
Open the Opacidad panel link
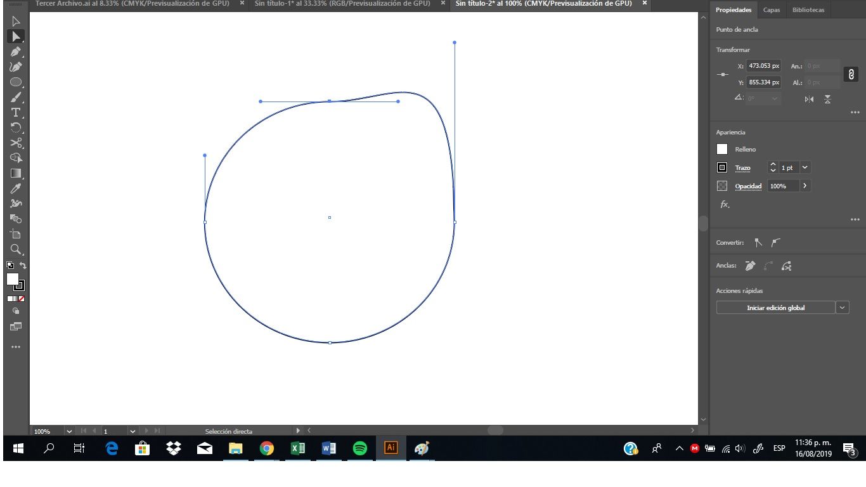[x=749, y=186]
